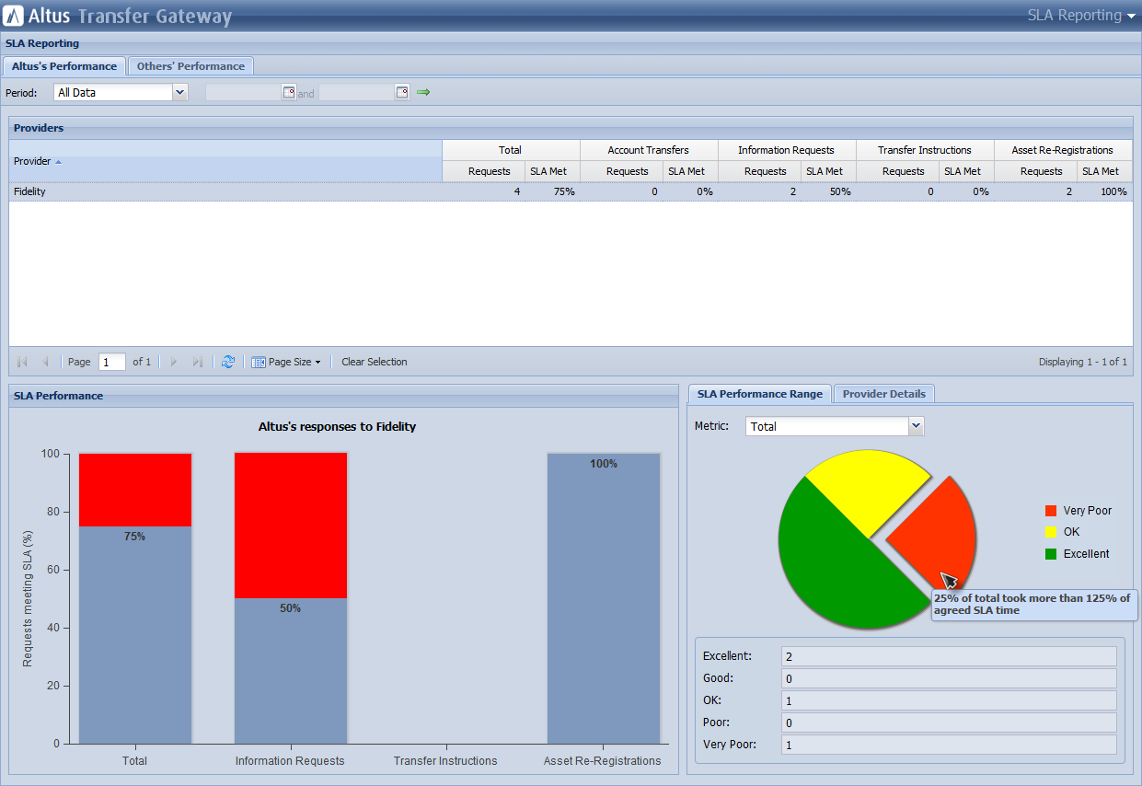Go to the previous providers page
The image size is (1142, 786).
pyautogui.click(x=45, y=362)
